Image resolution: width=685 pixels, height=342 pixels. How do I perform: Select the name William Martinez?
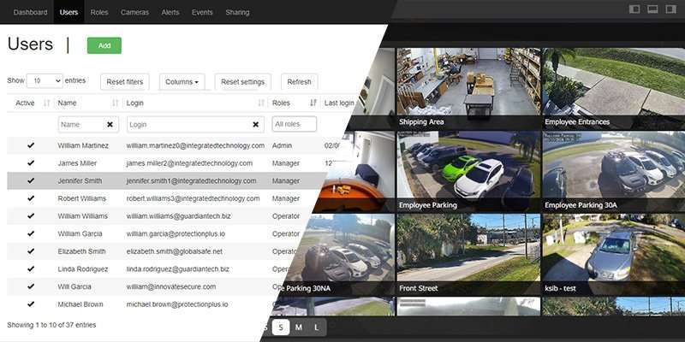pos(83,145)
